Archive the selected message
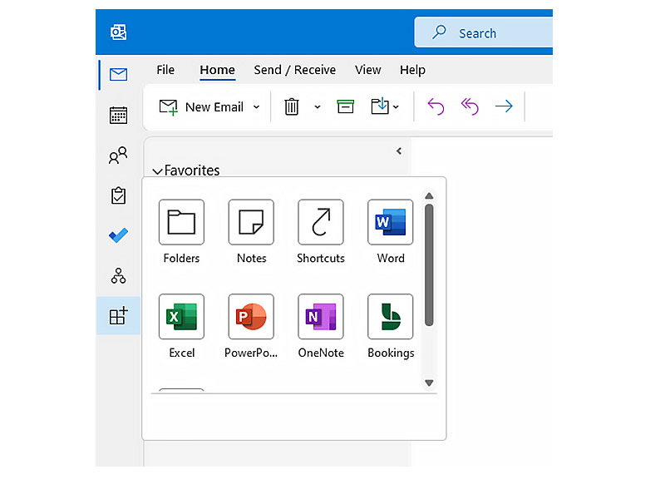This screenshot has height=499, width=665. [346, 106]
